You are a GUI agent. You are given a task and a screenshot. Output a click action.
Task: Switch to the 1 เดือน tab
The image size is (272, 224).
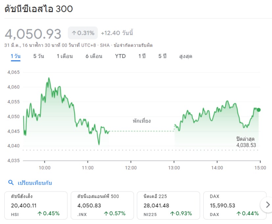pos(65,56)
